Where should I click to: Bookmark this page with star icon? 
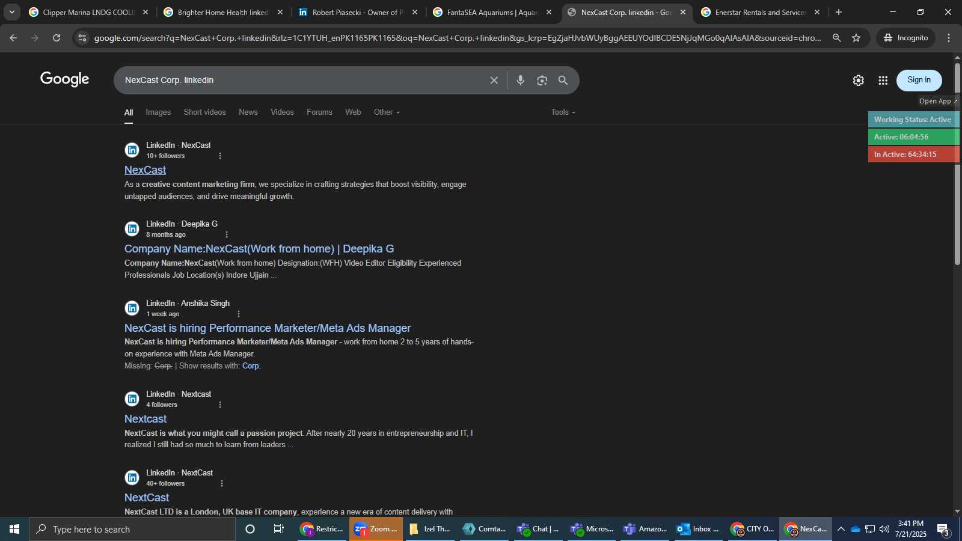856,38
